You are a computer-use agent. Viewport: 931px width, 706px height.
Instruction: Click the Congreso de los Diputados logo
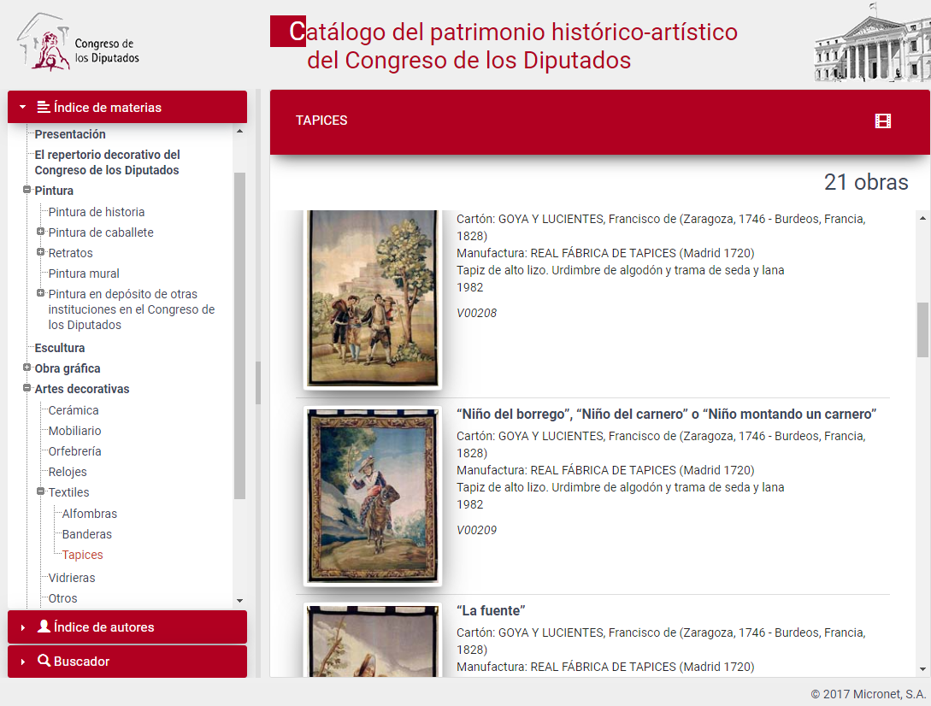[x=79, y=43]
